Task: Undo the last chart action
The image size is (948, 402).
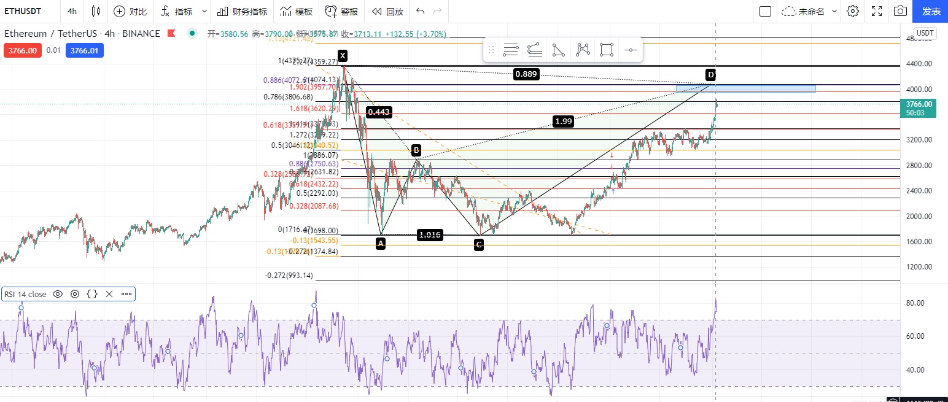Action: point(420,11)
